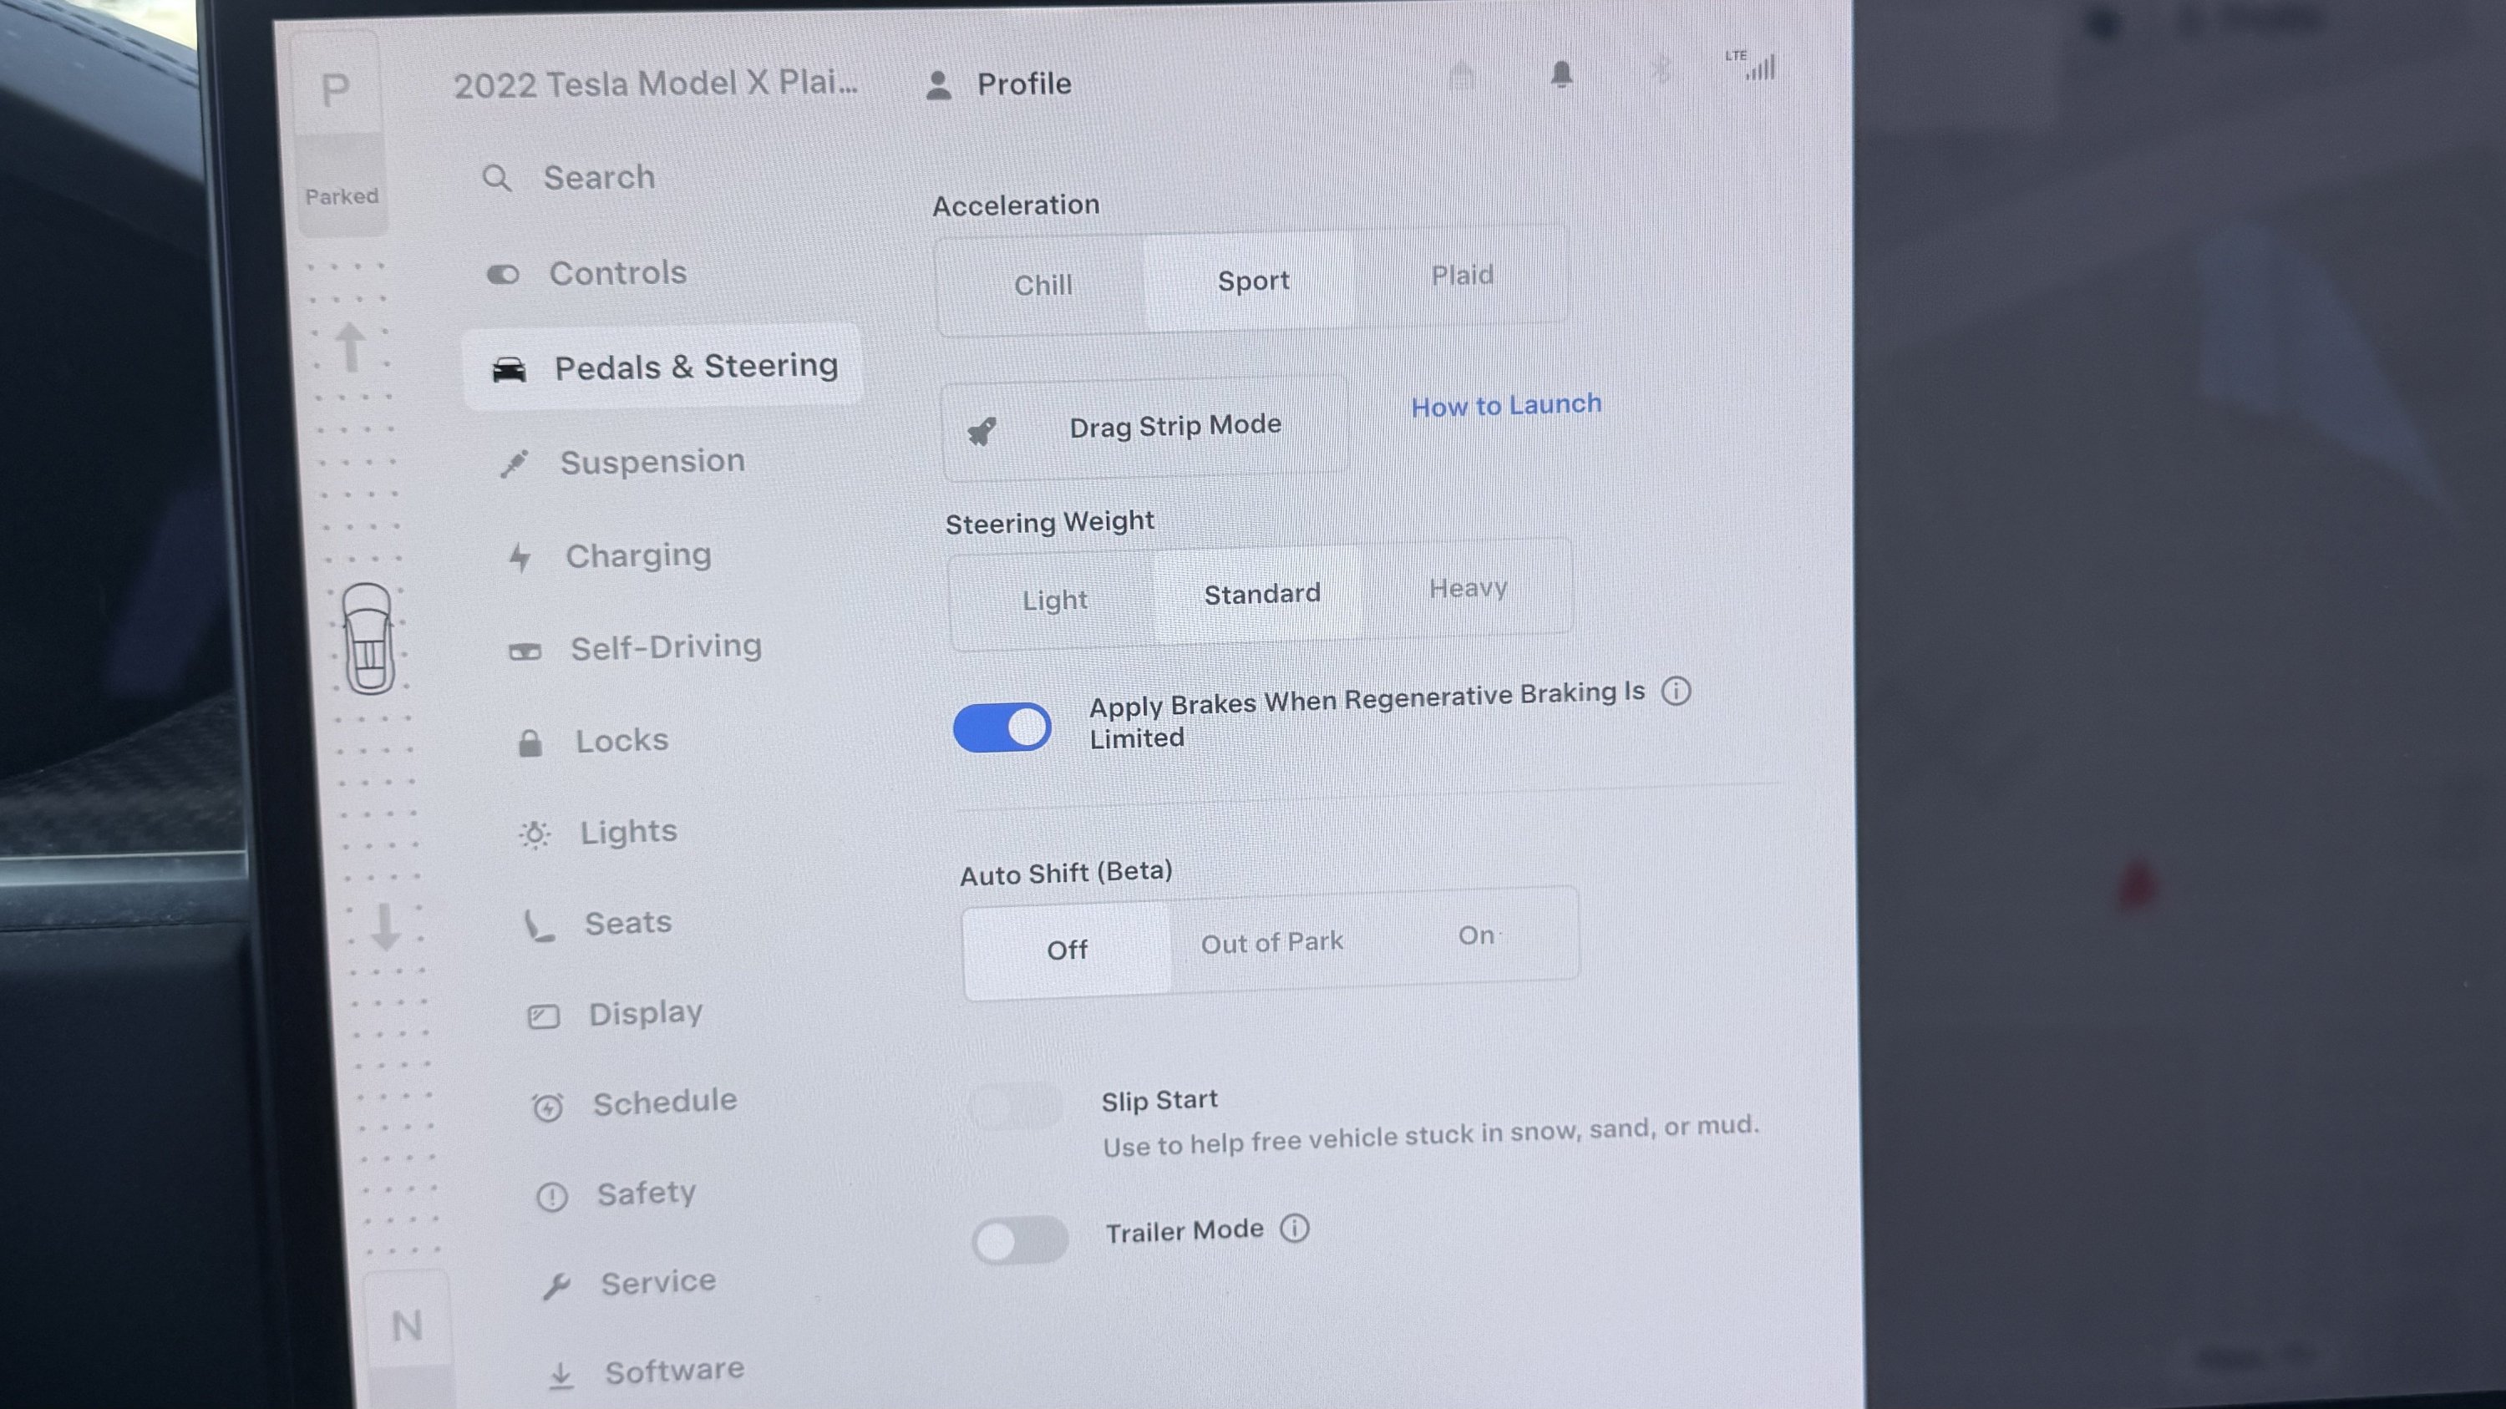Set Steering Weight to Heavy
This screenshot has height=1409, width=2506.
[x=1468, y=588]
